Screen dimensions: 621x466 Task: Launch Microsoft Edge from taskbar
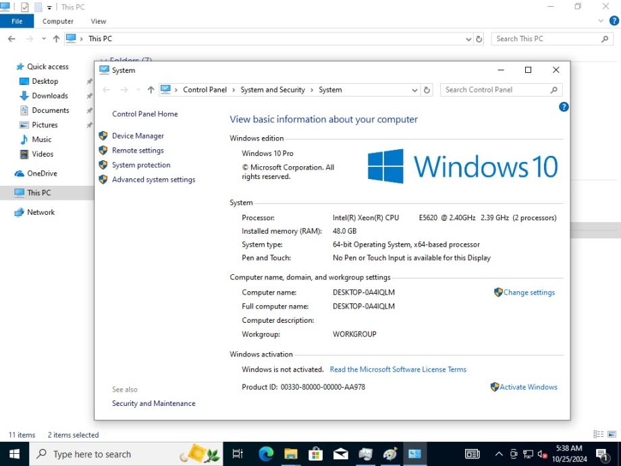266,454
